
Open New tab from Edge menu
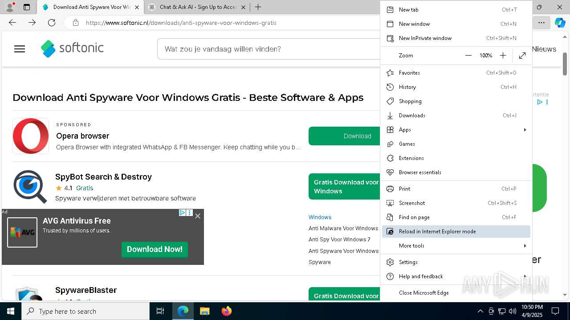click(x=456, y=10)
